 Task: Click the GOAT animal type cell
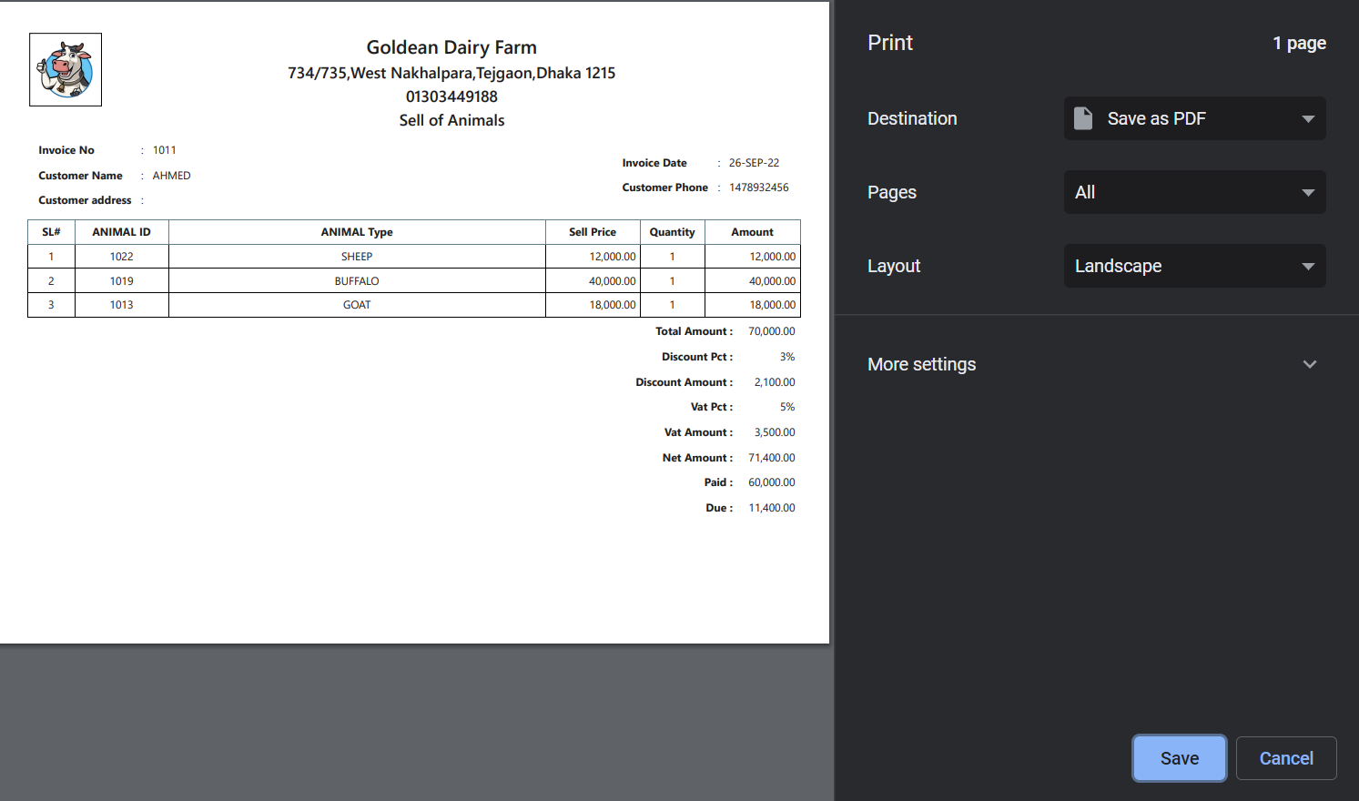pos(357,305)
